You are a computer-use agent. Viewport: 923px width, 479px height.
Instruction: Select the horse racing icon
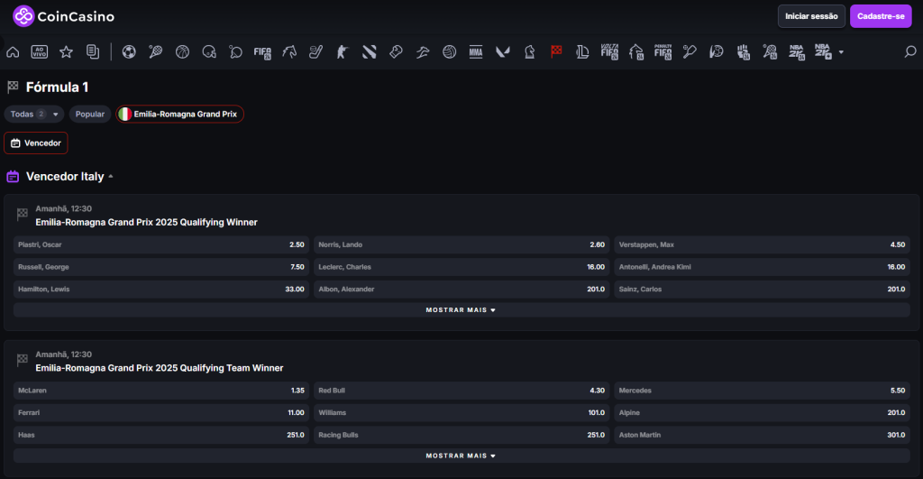click(x=289, y=51)
